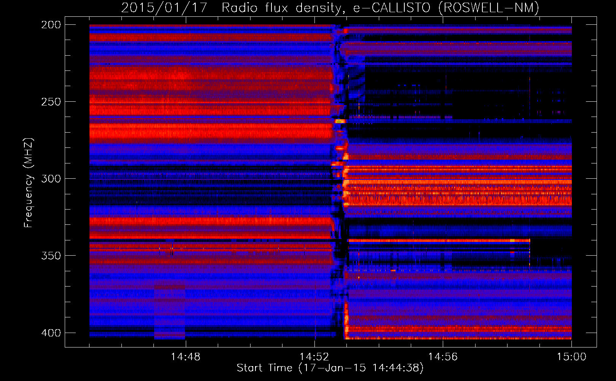Click the ROSWELL-NM station name in title

(x=488, y=8)
